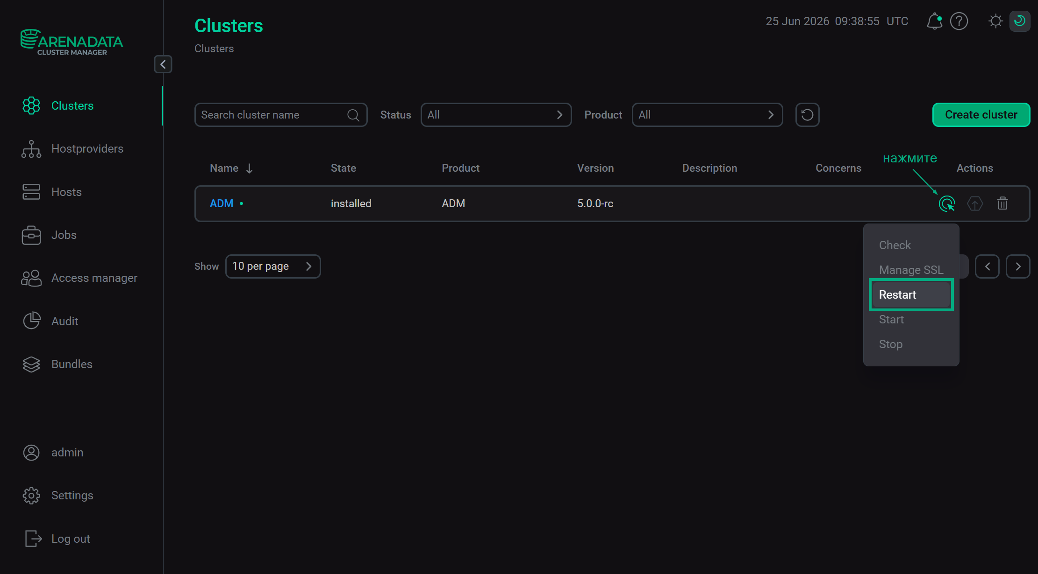Click the Concerns column header
The height and width of the screenshot is (574, 1038).
pos(838,168)
